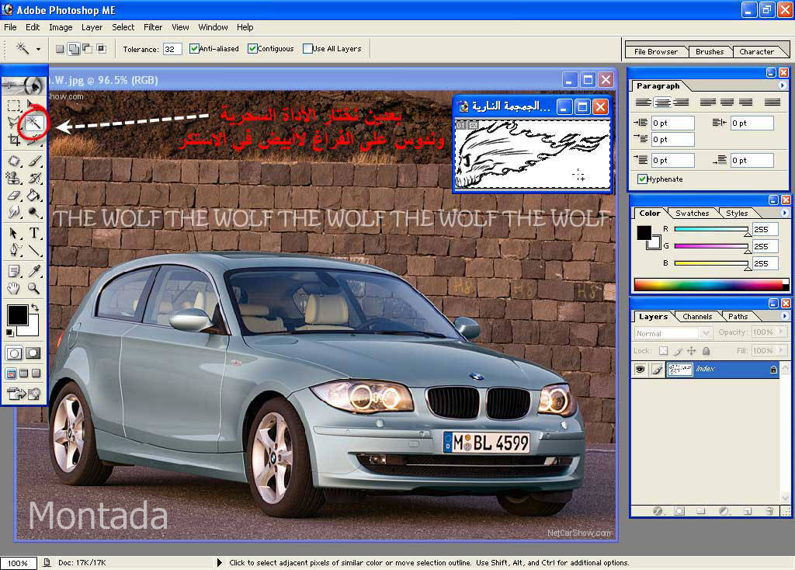Open Paragraph panel menu arrow
The width and height of the screenshot is (795, 570).
[783, 85]
